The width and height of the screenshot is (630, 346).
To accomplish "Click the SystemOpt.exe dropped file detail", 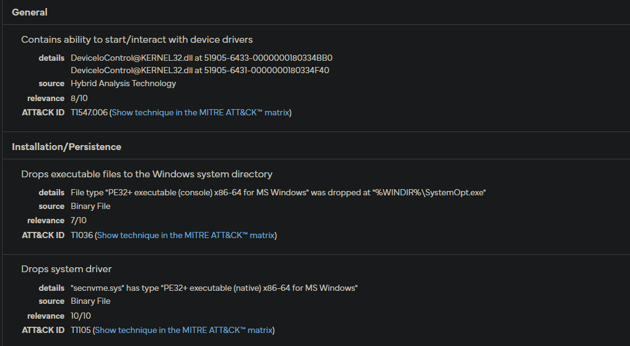I will pos(278,192).
